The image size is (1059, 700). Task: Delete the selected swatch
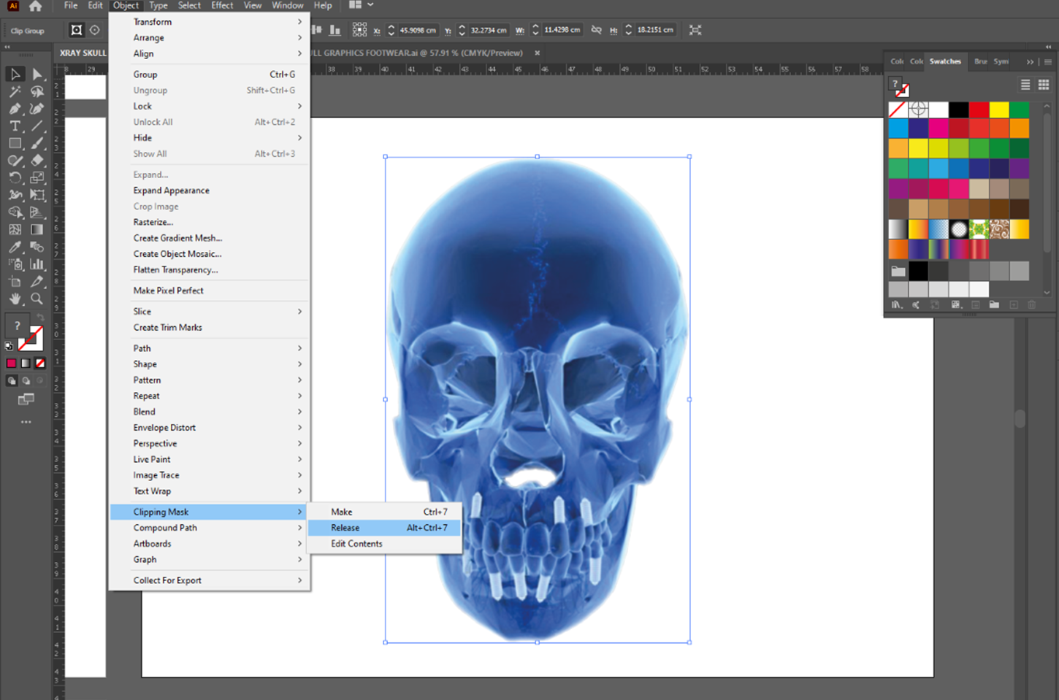(1032, 304)
